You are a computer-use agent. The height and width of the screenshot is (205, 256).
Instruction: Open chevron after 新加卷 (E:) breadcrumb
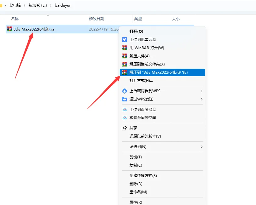pos(51,5)
